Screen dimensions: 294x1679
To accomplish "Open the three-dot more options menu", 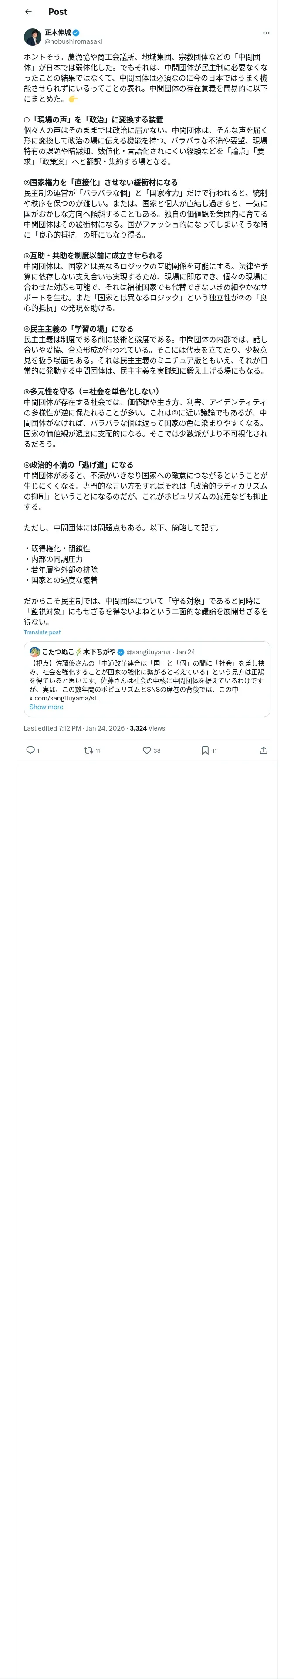I will pyautogui.click(x=265, y=33).
